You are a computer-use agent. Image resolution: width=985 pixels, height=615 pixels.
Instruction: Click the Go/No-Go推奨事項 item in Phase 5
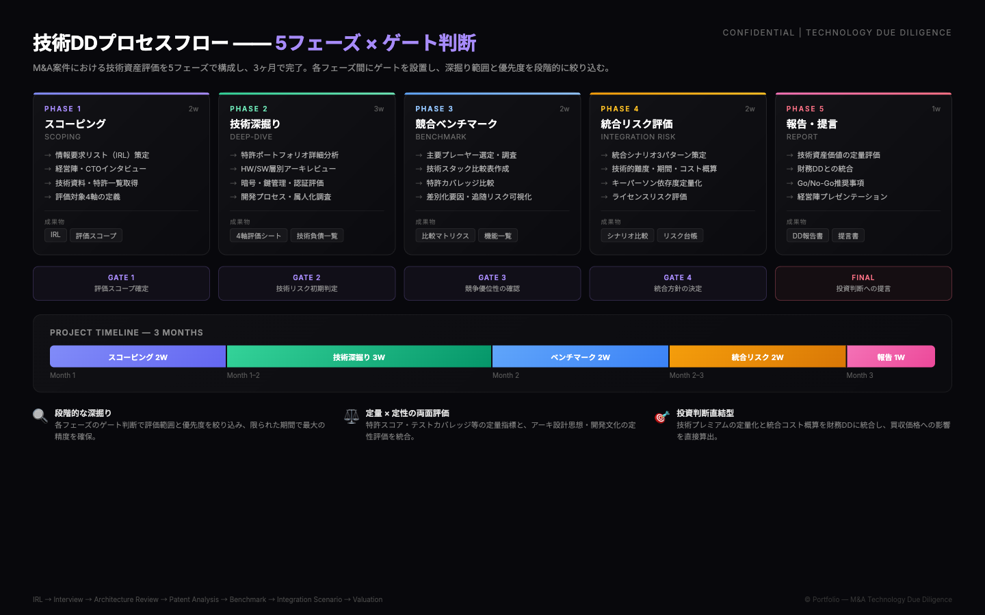(x=830, y=183)
